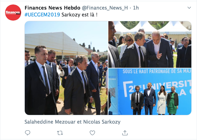Viewport: 197px width, 140px height.
Task: Open the #UECGEM2019 hashtag link
Action: (42, 15)
